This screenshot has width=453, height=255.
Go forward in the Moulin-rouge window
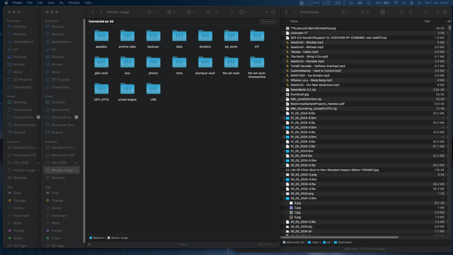click(x=101, y=12)
